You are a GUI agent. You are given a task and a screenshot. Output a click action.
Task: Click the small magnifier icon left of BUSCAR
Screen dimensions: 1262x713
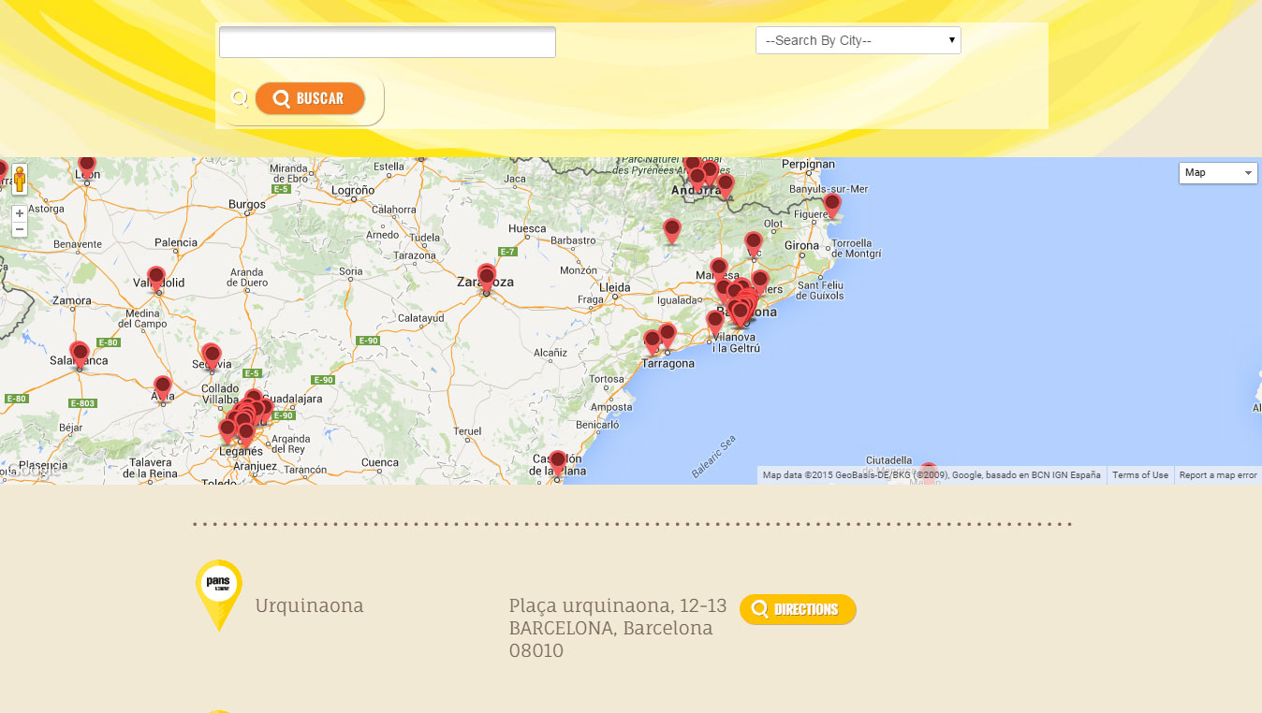[240, 98]
